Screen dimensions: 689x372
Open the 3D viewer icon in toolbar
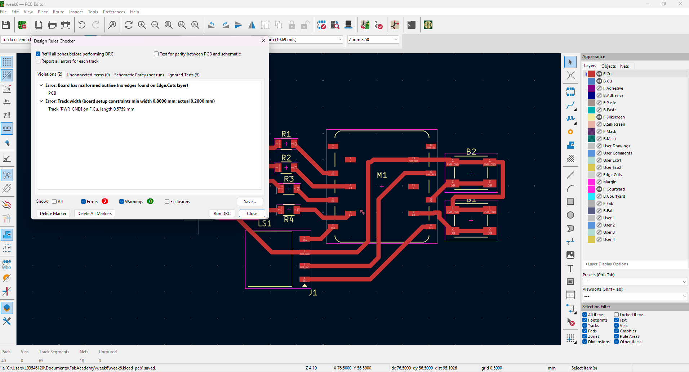click(x=348, y=25)
